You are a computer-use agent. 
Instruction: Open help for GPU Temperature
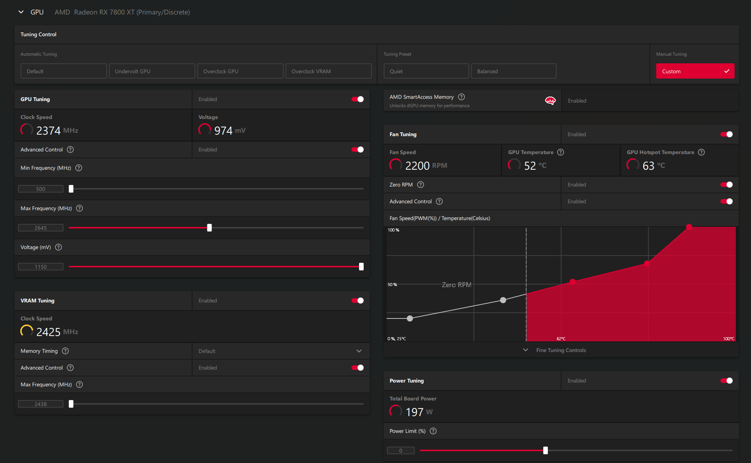pyautogui.click(x=561, y=152)
